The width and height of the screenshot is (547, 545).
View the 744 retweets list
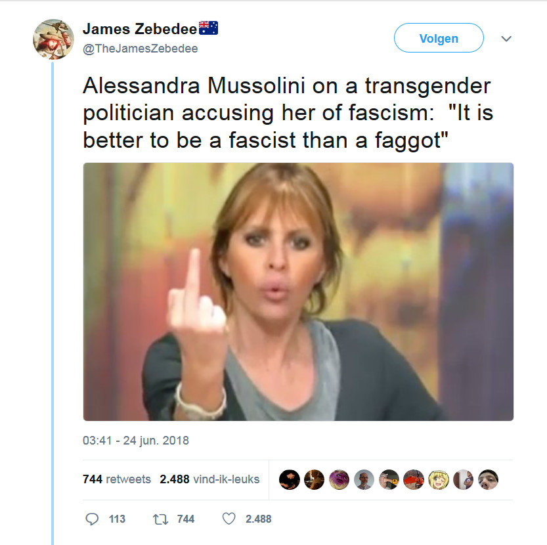coord(117,479)
